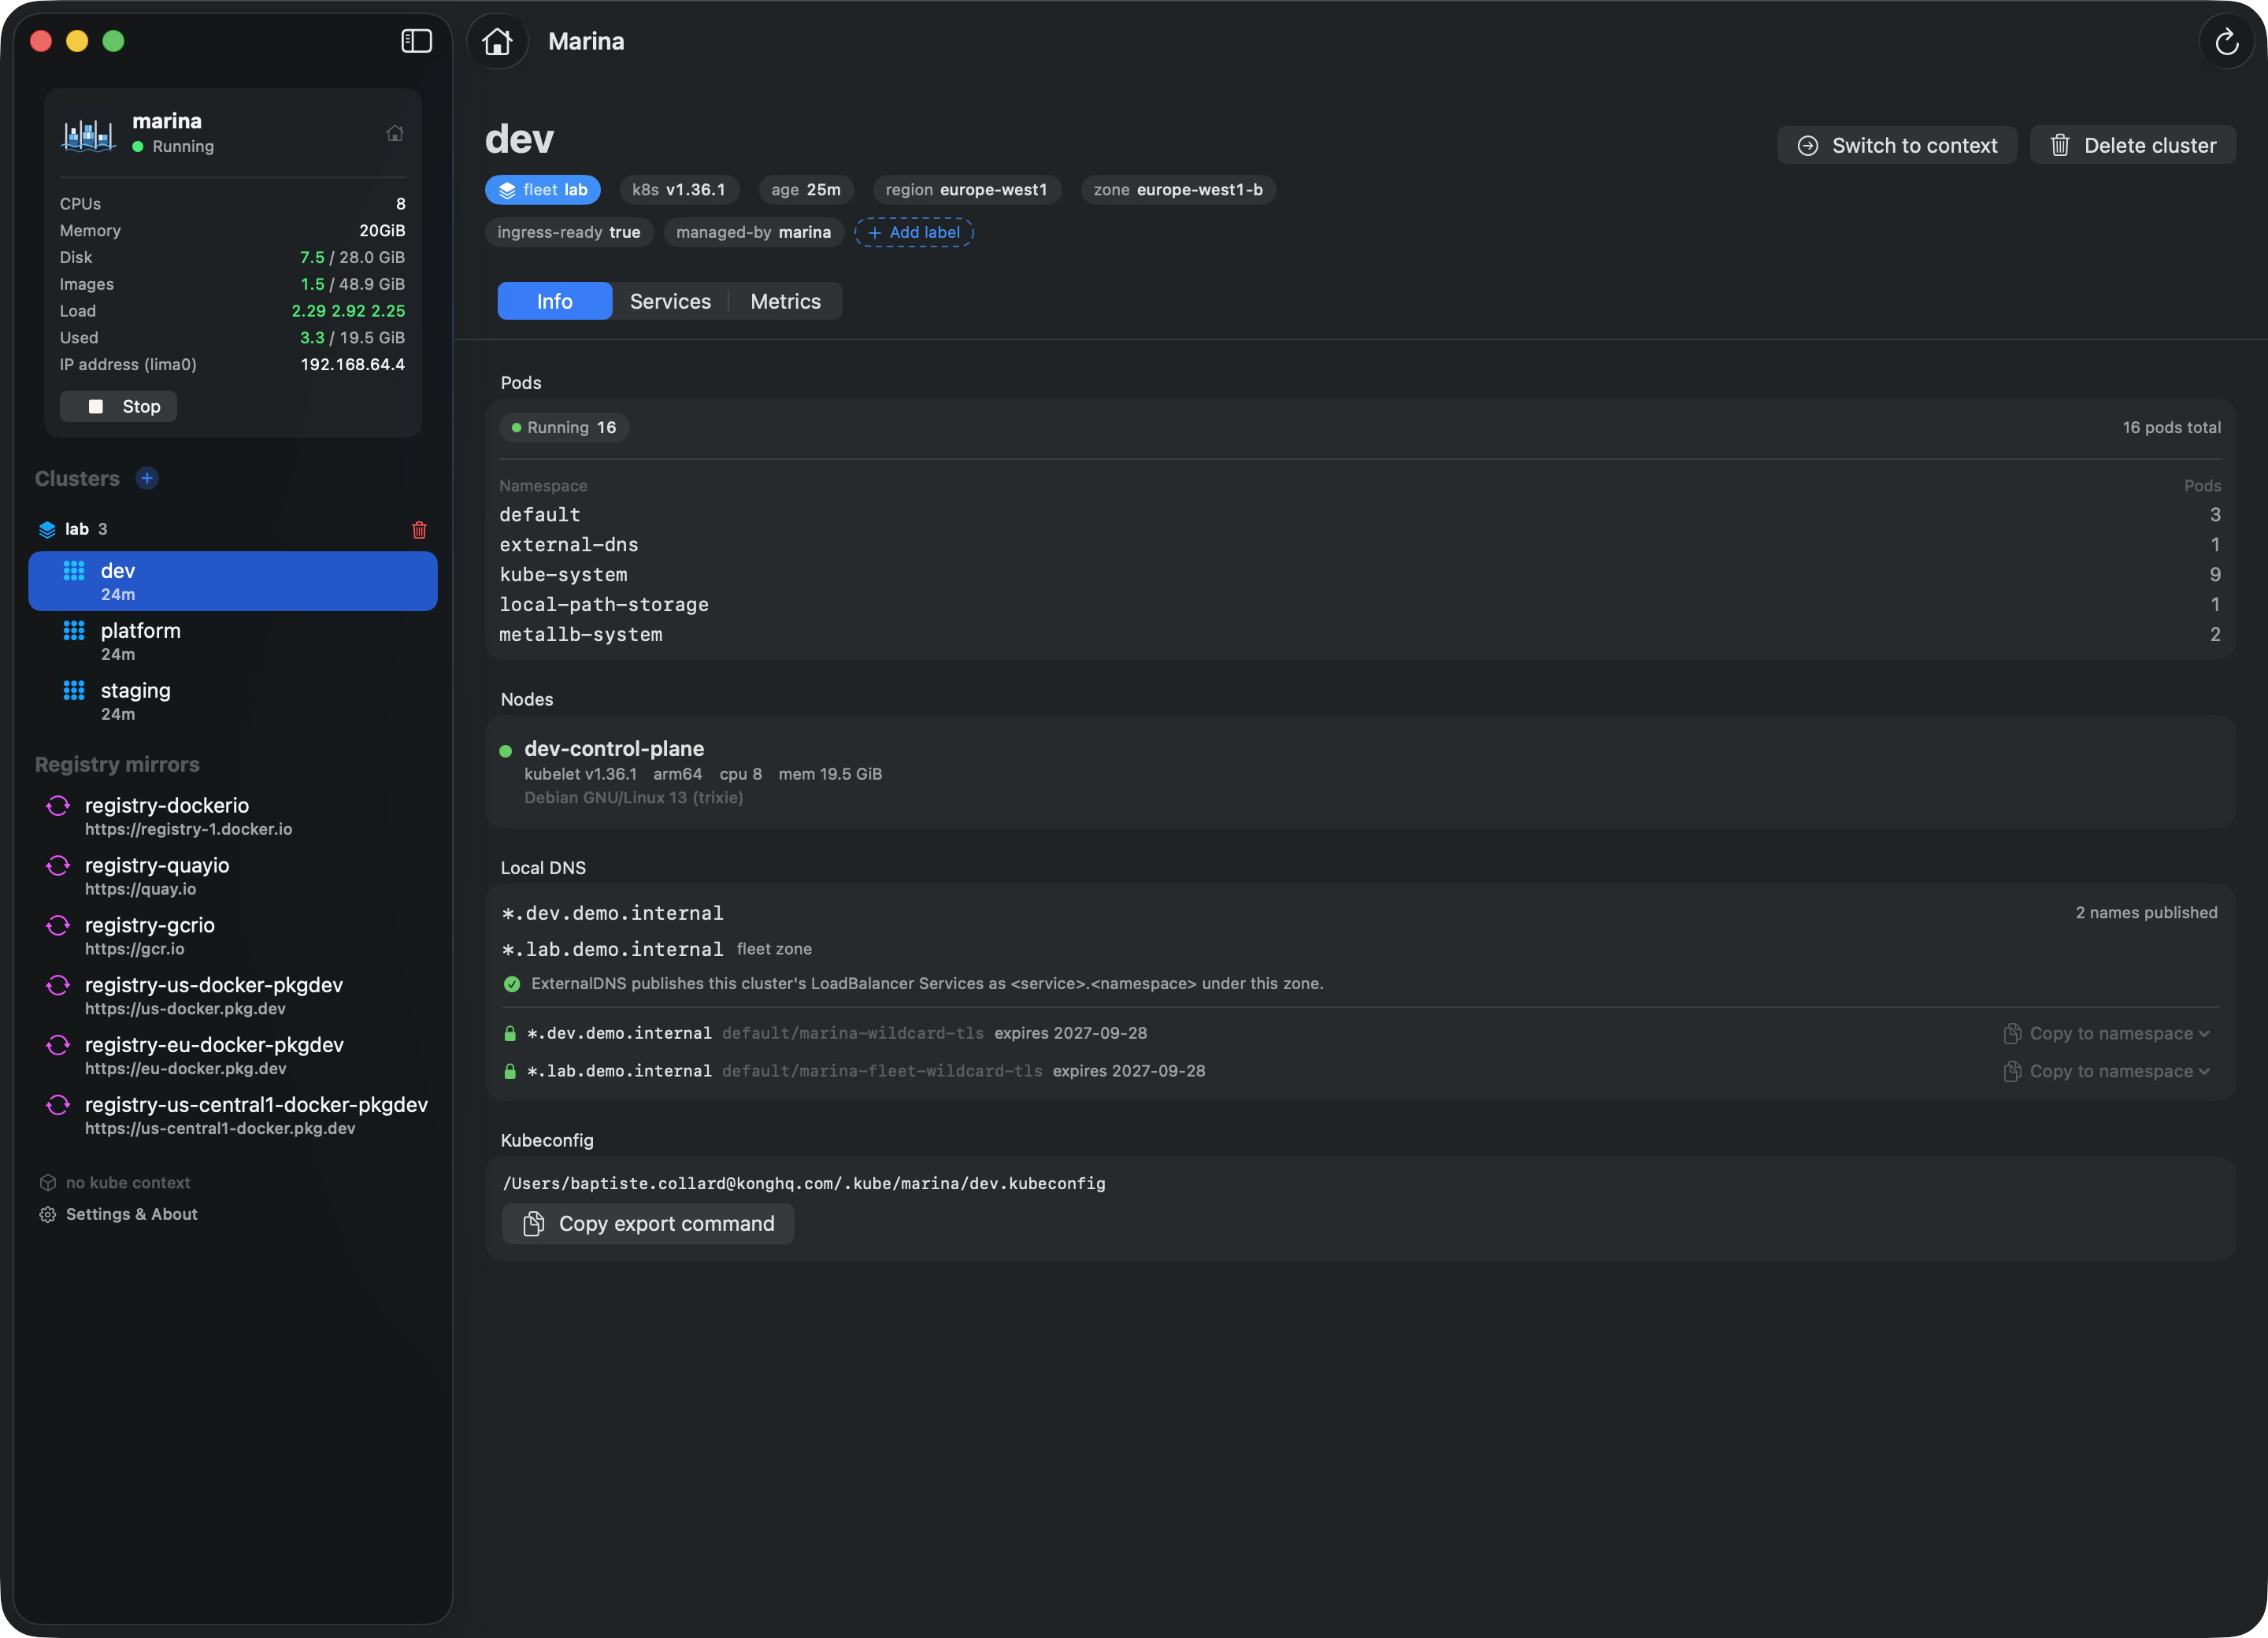Click the Running 16 pods status pill
The width and height of the screenshot is (2268, 1638).
tap(564, 427)
